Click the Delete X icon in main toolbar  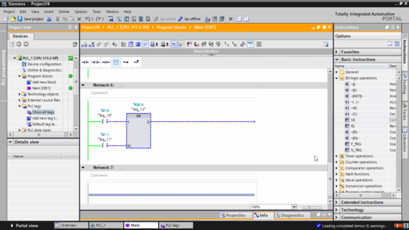(79, 19)
